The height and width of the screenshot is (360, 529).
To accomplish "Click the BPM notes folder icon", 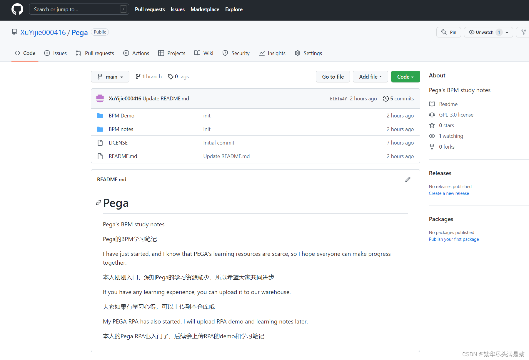I will [x=100, y=129].
